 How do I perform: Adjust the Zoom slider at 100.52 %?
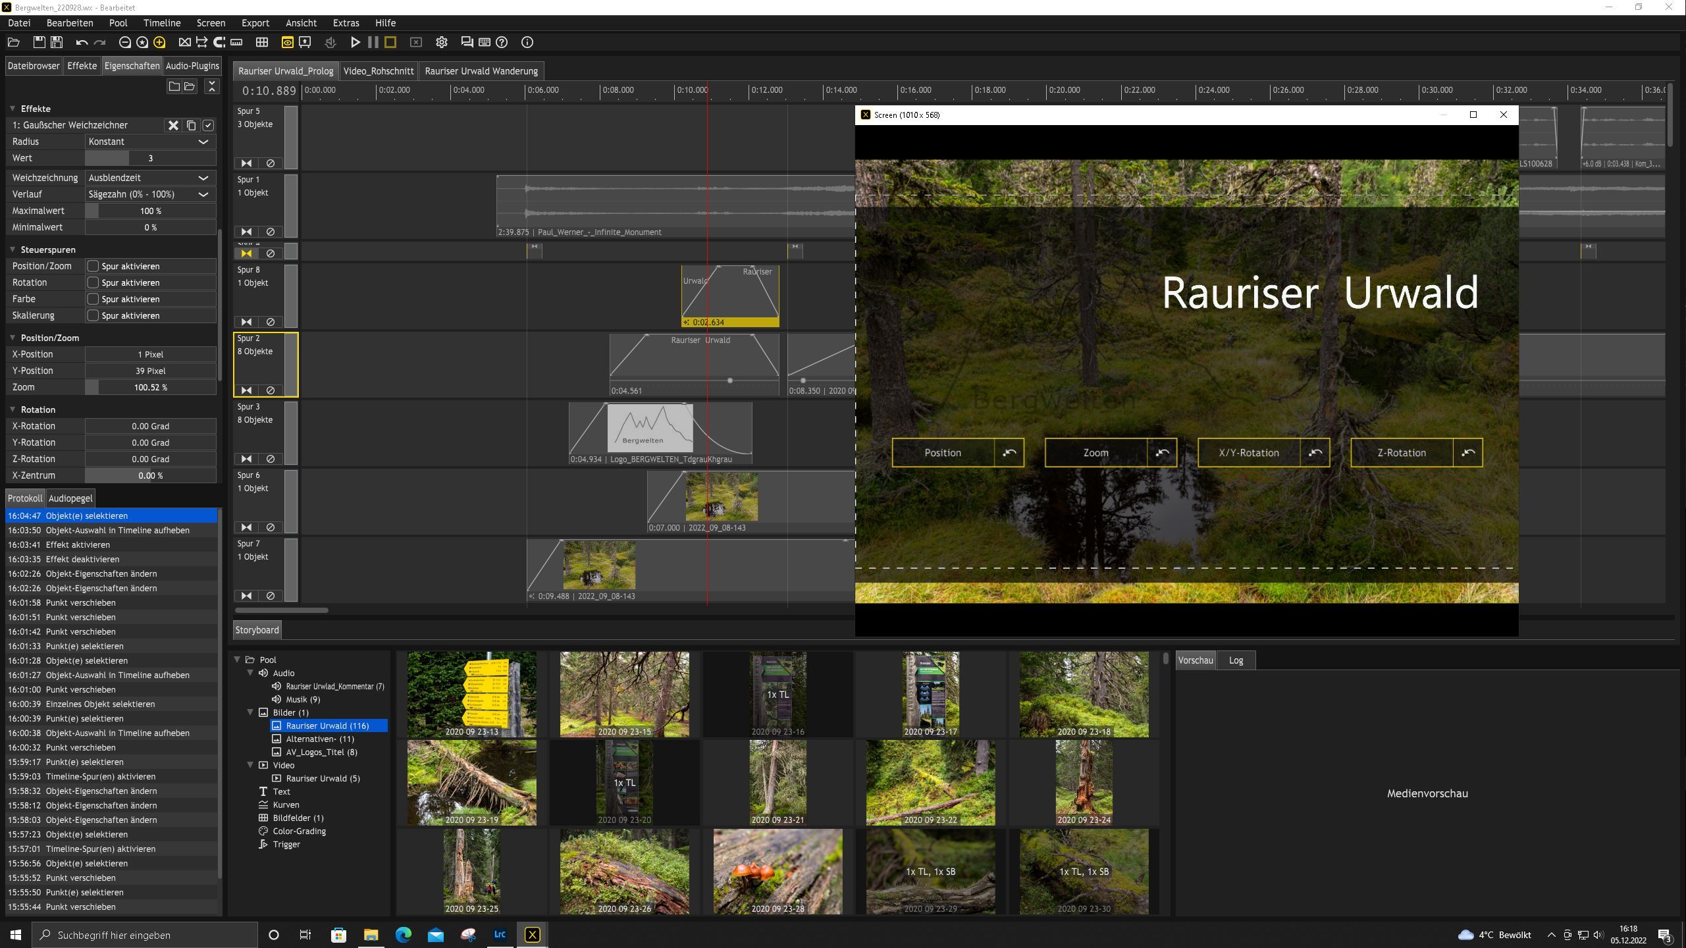pyautogui.click(x=150, y=388)
